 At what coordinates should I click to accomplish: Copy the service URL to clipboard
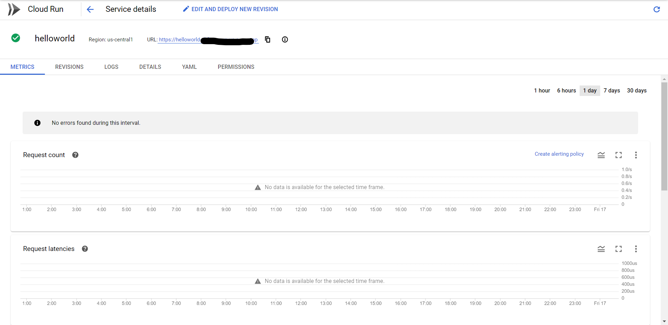268,39
